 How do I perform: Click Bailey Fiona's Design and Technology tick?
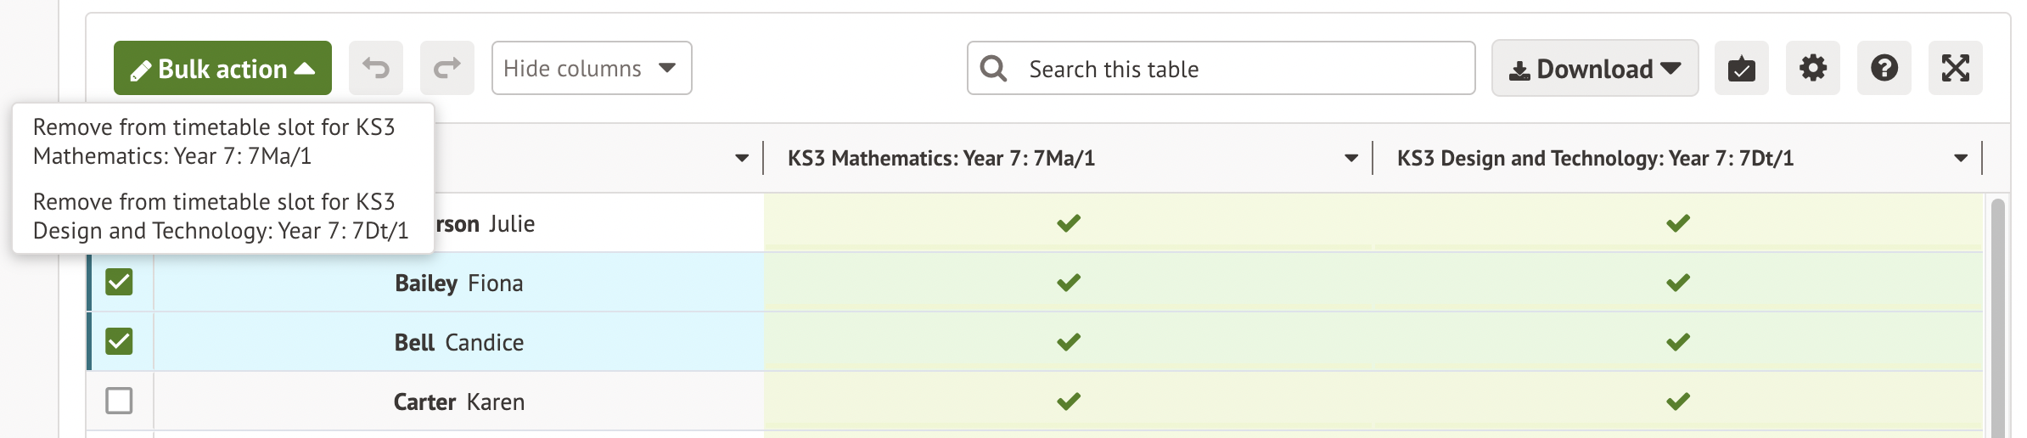point(1677,283)
